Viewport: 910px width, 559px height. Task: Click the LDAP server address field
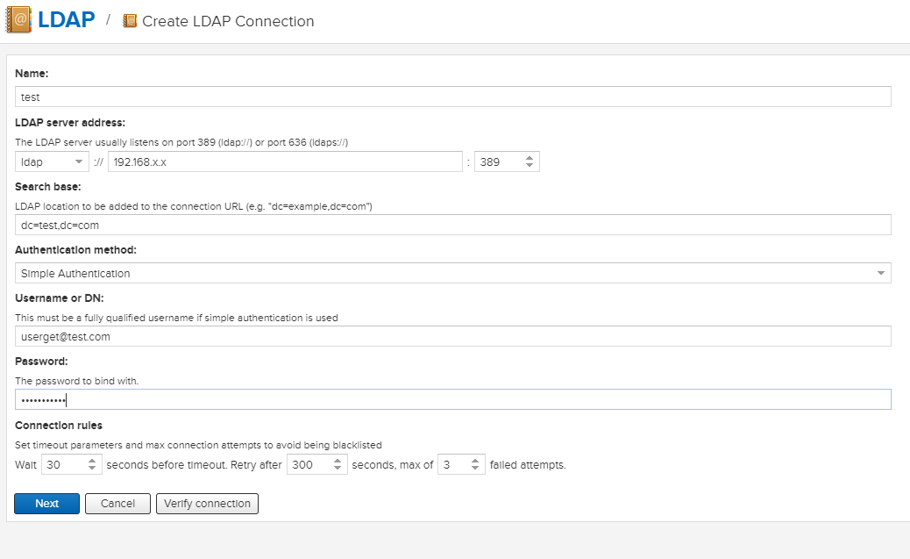[285, 161]
